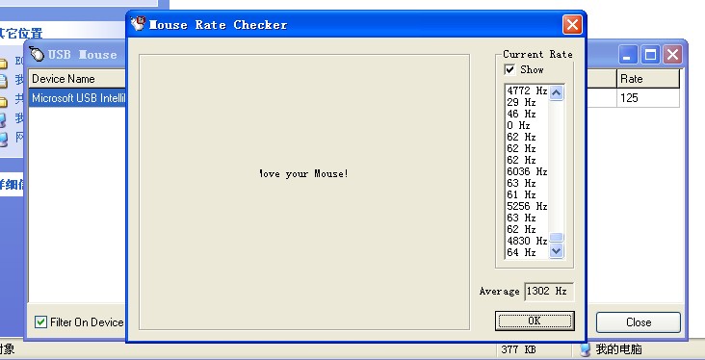
Task: Click the 125 rate cell in USB Mouse
Action: click(x=648, y=98)
